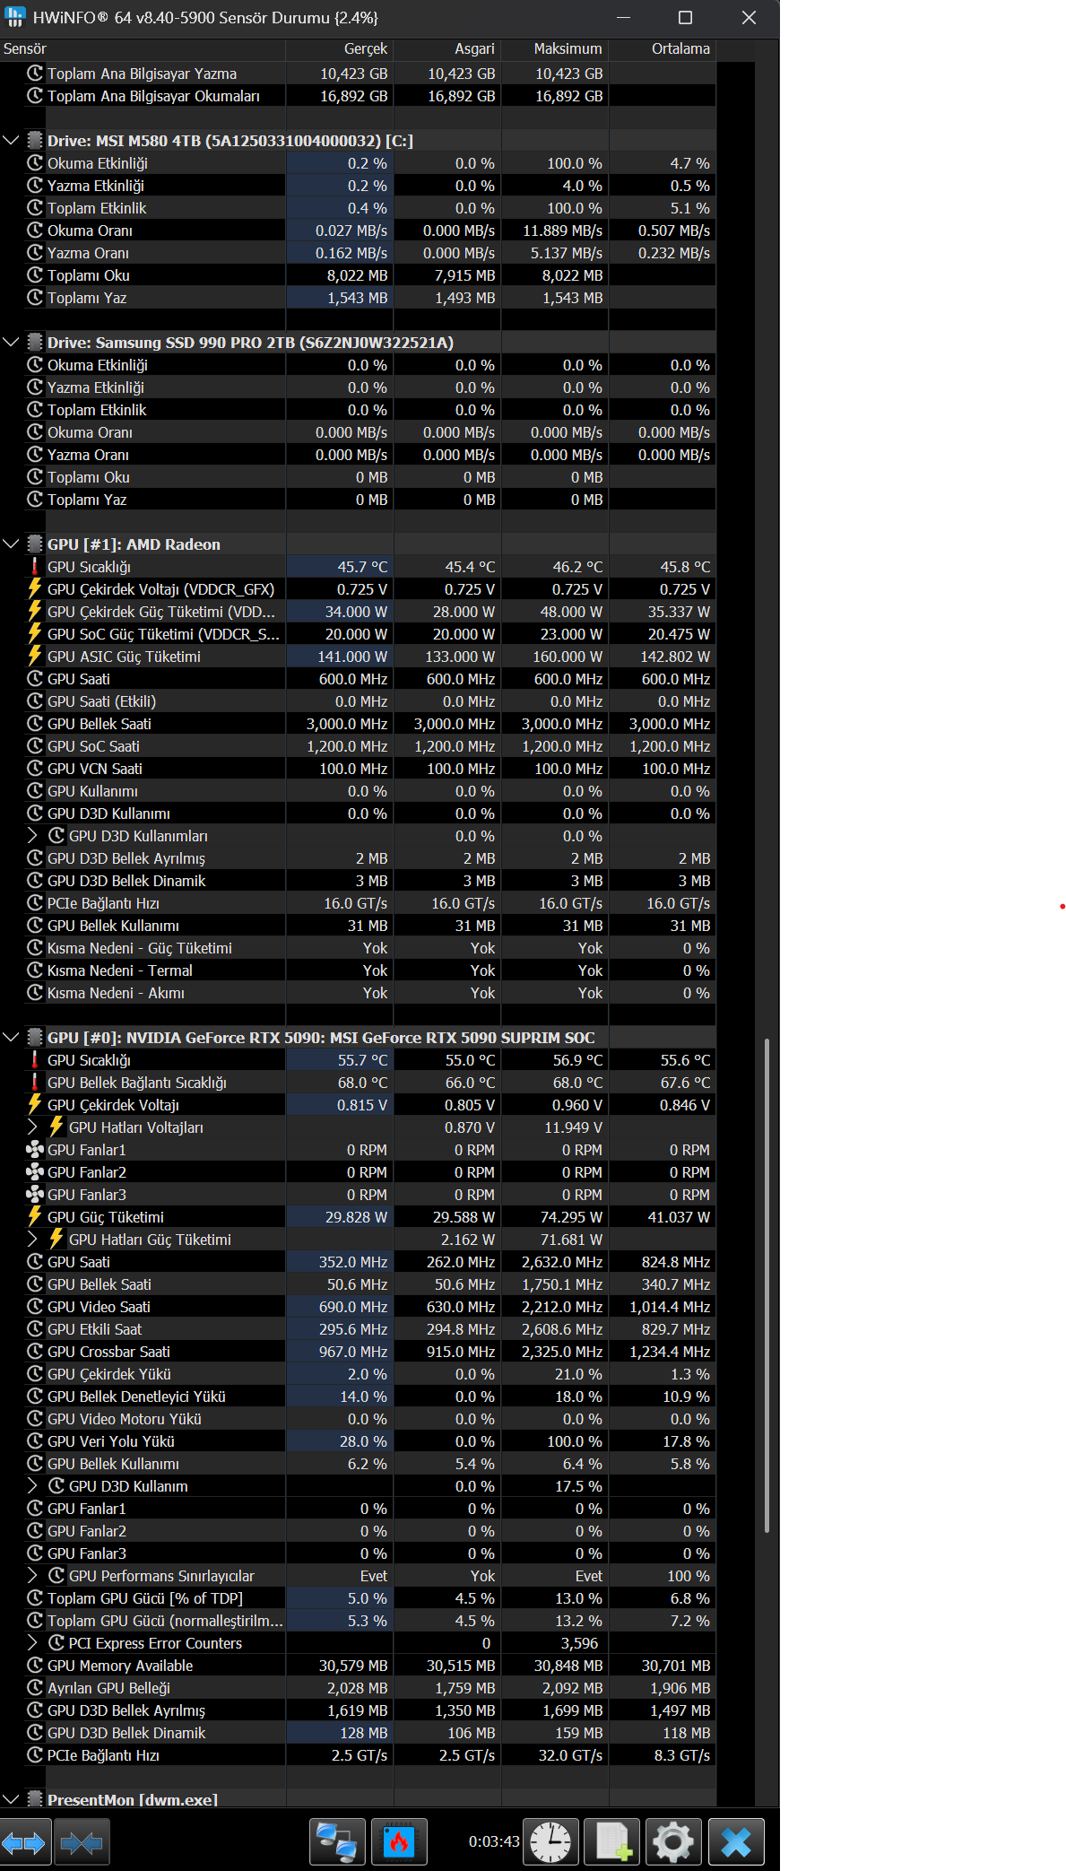Expand PCI Express Error Counters subgroup

point(33,1643)
